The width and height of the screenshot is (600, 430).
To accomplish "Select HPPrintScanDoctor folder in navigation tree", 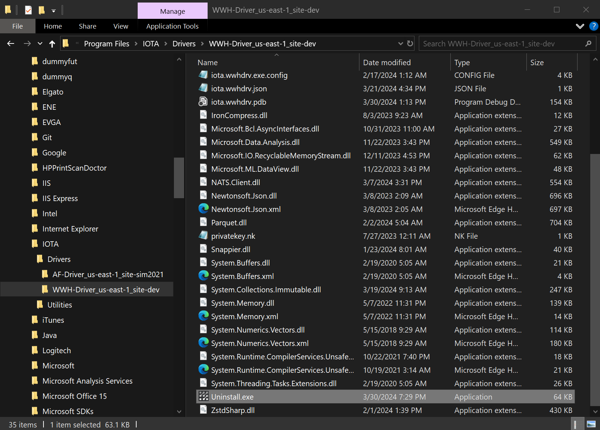I will tap(74, 168).
